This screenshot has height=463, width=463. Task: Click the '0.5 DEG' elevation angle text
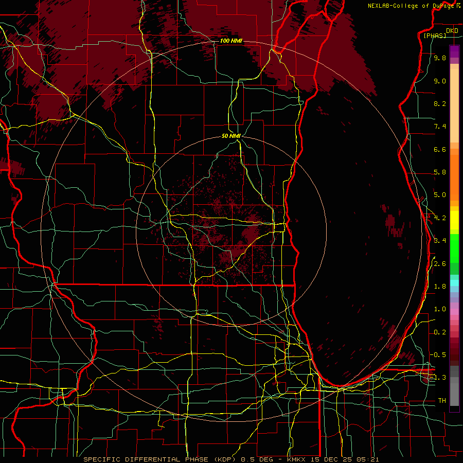click(257, 459)
